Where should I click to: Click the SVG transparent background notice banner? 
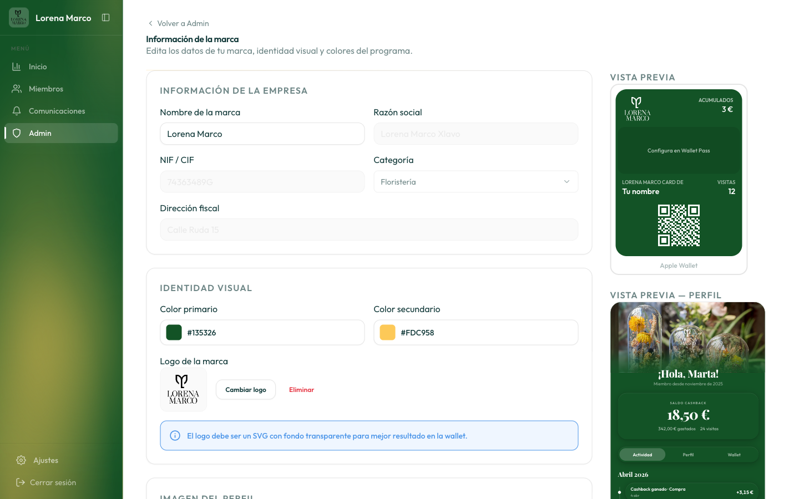[369, 436]
